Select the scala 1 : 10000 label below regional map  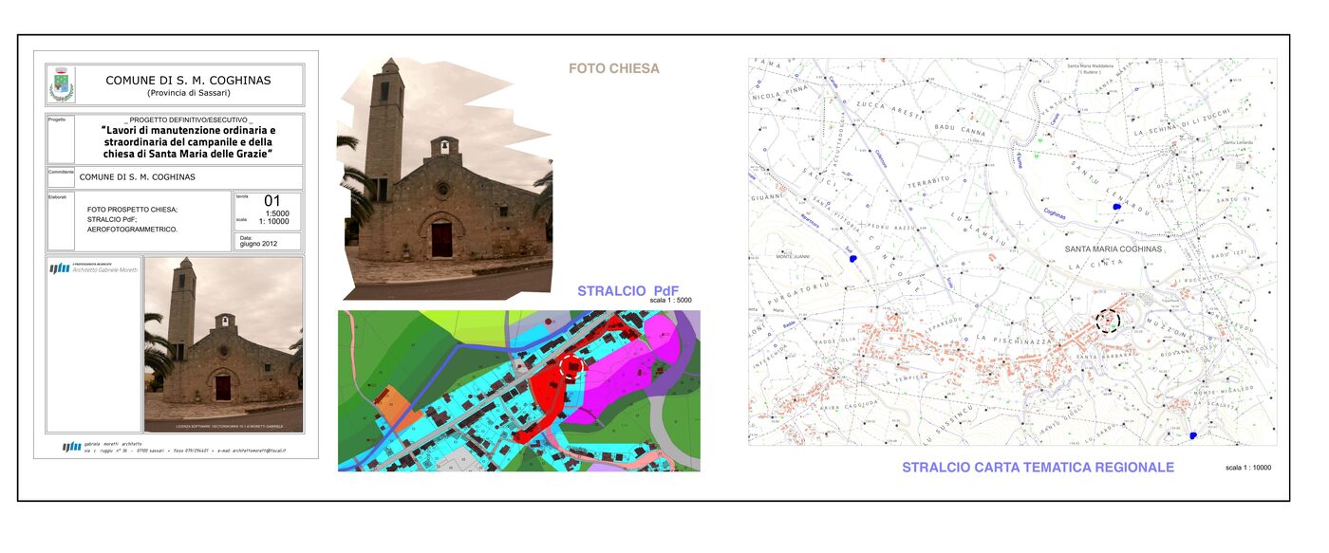1248,468
